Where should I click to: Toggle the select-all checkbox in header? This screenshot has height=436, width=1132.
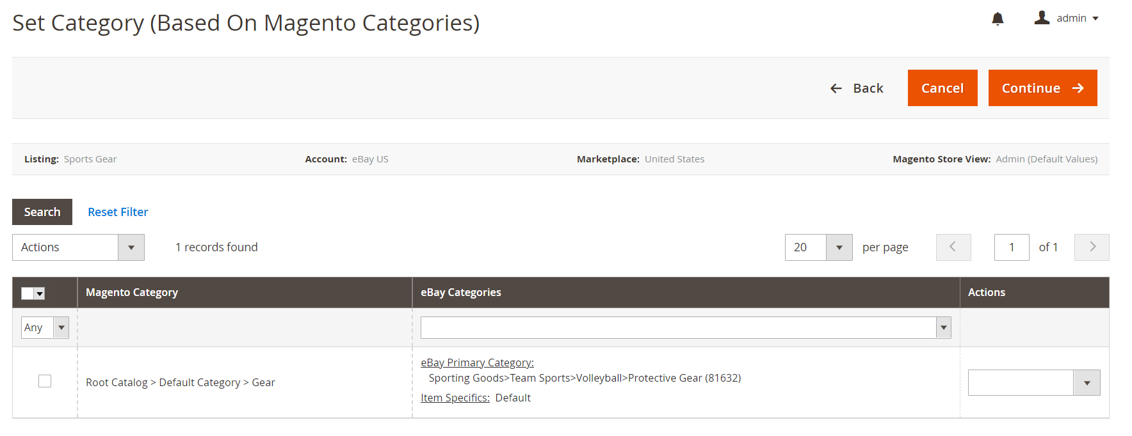pos(27,293)
